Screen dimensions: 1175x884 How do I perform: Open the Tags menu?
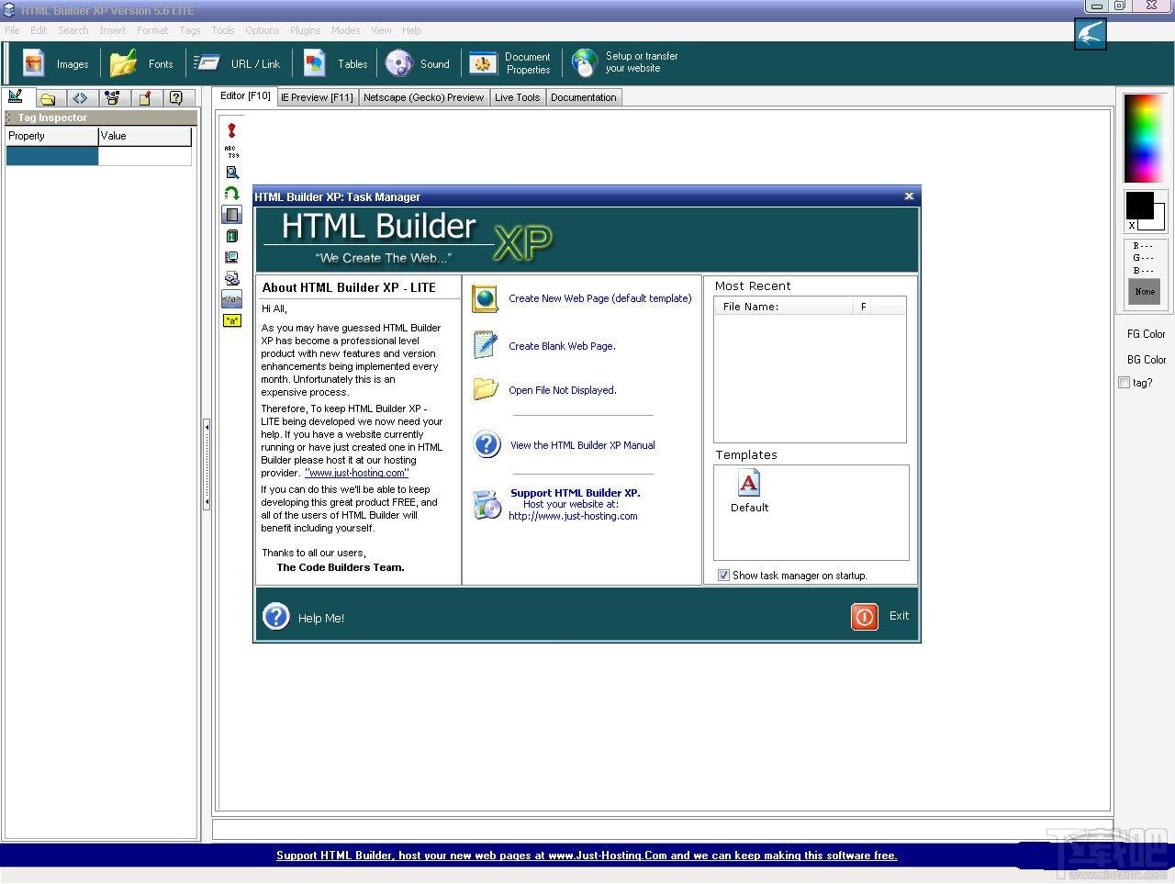(190, 30)
